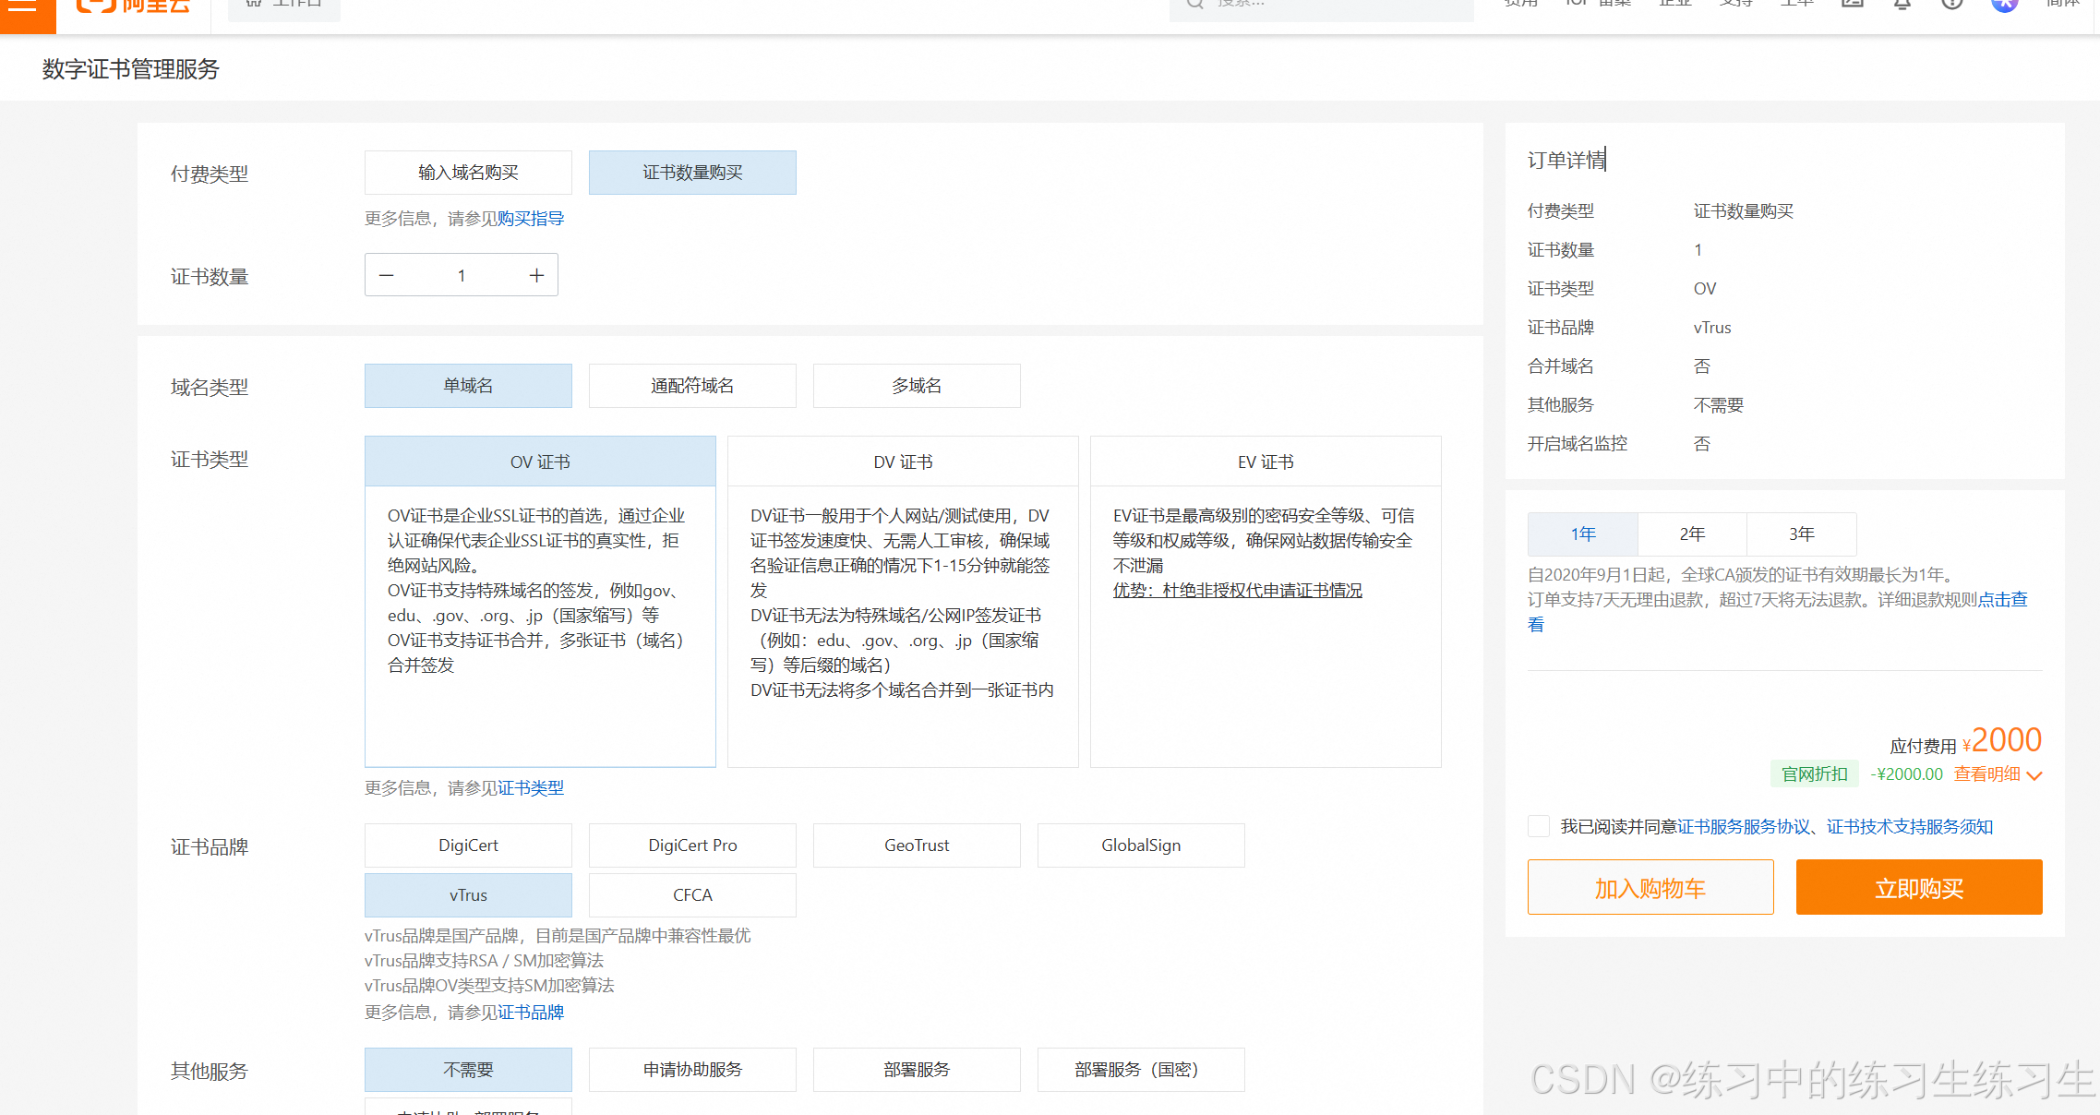This screenshot has width=2100, height=1115.
Task: Select 通配符域名 domain type
Action: coord(692,386)
